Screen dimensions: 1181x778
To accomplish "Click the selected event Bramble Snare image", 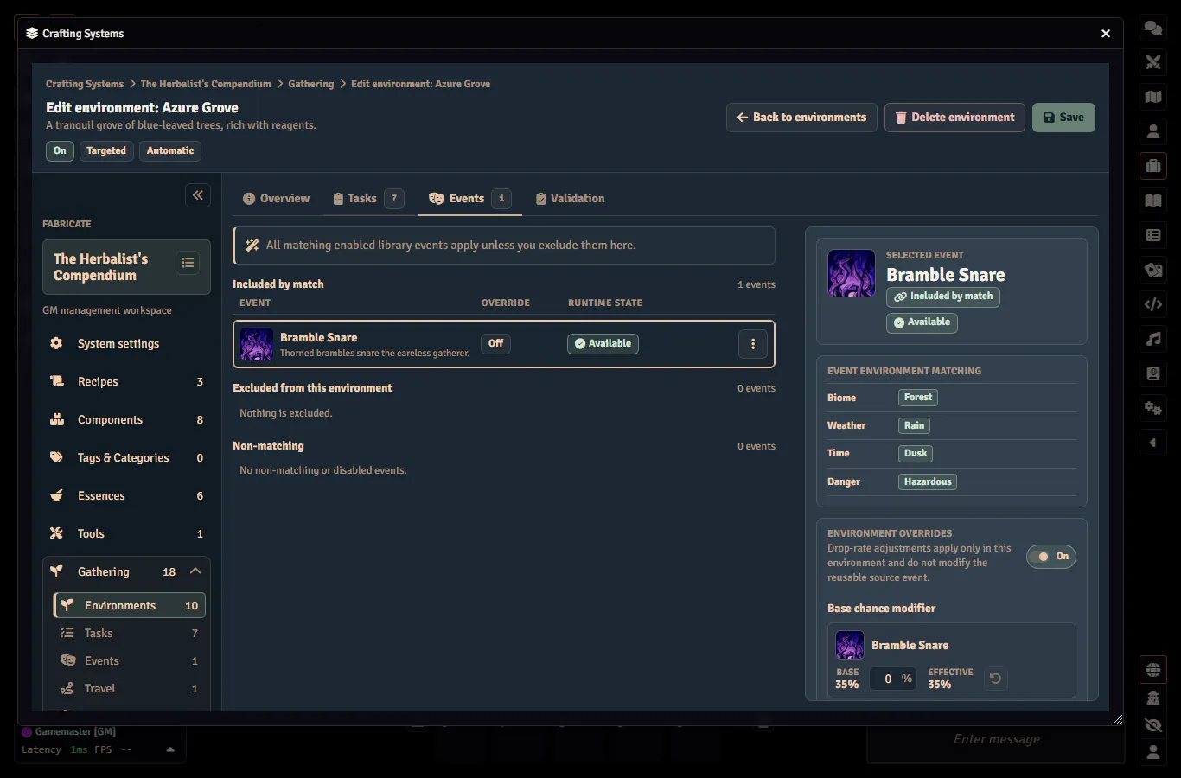I will [x=852, y=273].
